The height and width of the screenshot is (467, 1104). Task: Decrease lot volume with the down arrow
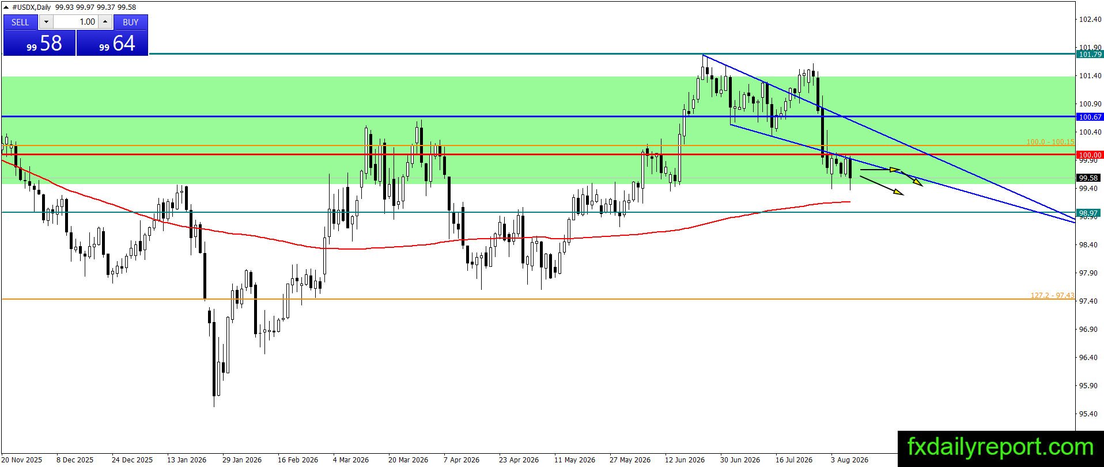tap(46, 22)
